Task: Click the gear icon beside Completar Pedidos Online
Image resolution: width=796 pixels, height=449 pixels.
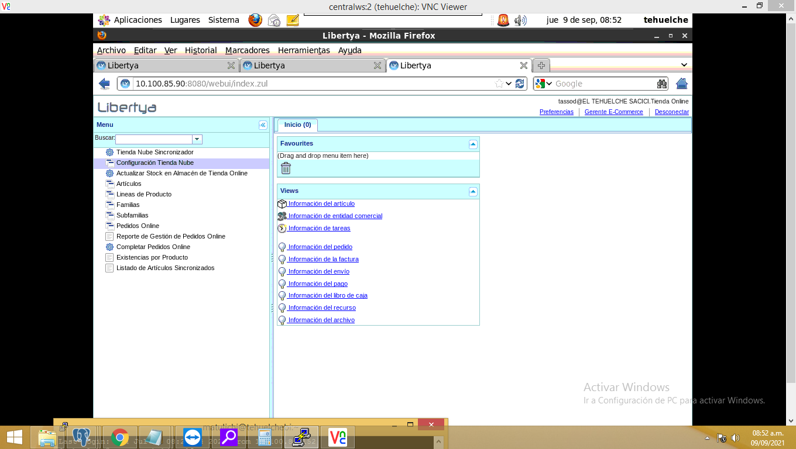Action: click(109, 247)
